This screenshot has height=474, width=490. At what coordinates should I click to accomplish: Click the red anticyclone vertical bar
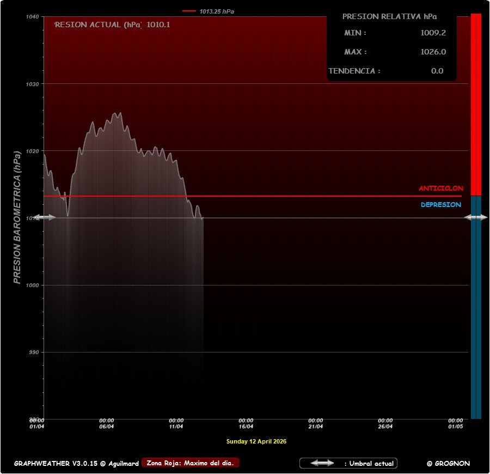coord(476,104)
